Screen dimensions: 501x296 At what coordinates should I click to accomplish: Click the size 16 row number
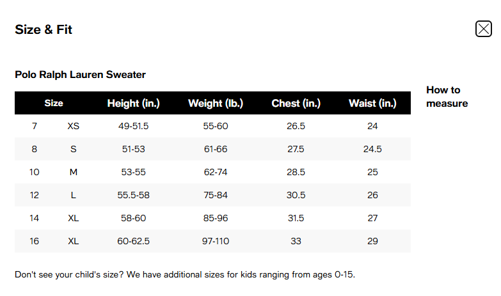(35, 241)
